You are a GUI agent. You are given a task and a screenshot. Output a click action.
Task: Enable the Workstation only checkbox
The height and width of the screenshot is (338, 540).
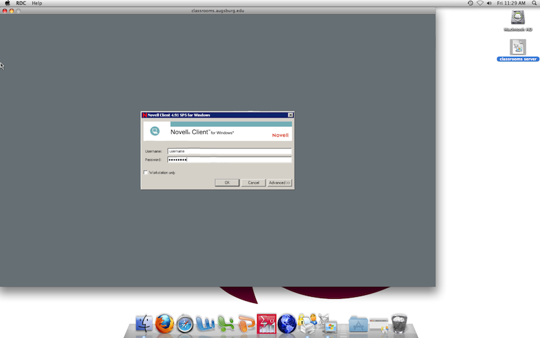(145, 173)
